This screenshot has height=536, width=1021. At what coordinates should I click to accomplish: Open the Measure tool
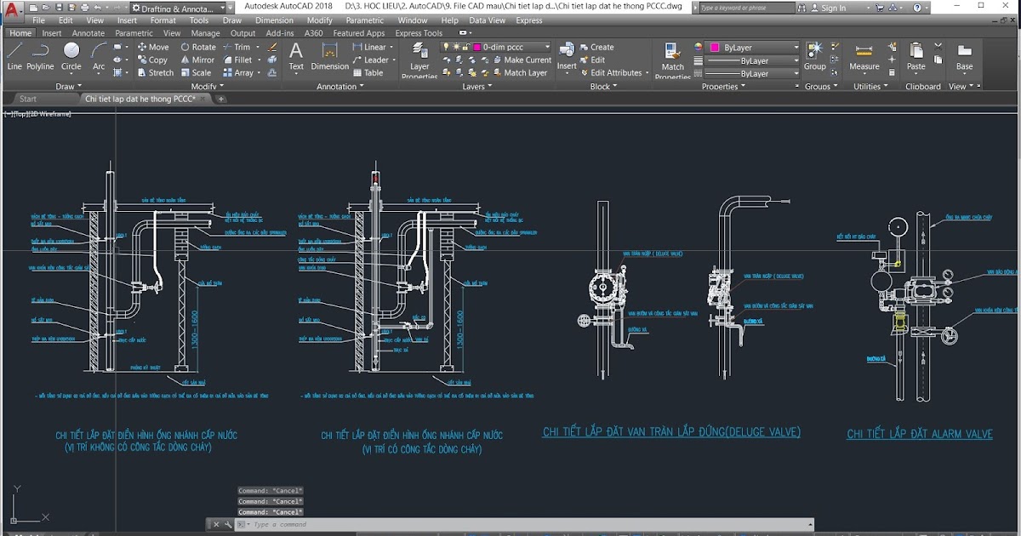pos(865,57)
